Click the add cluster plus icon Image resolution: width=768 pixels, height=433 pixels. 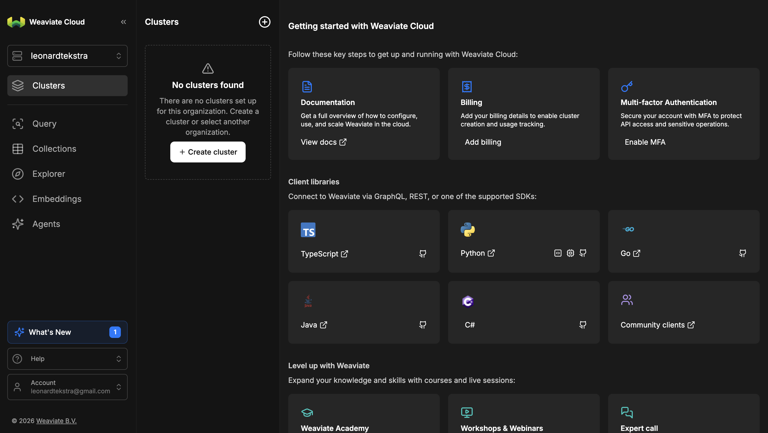[264, 22]
